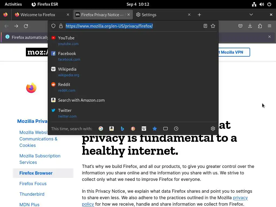
Task: Close the Firefox Privacy Notice tab
Action: (129, 15)
